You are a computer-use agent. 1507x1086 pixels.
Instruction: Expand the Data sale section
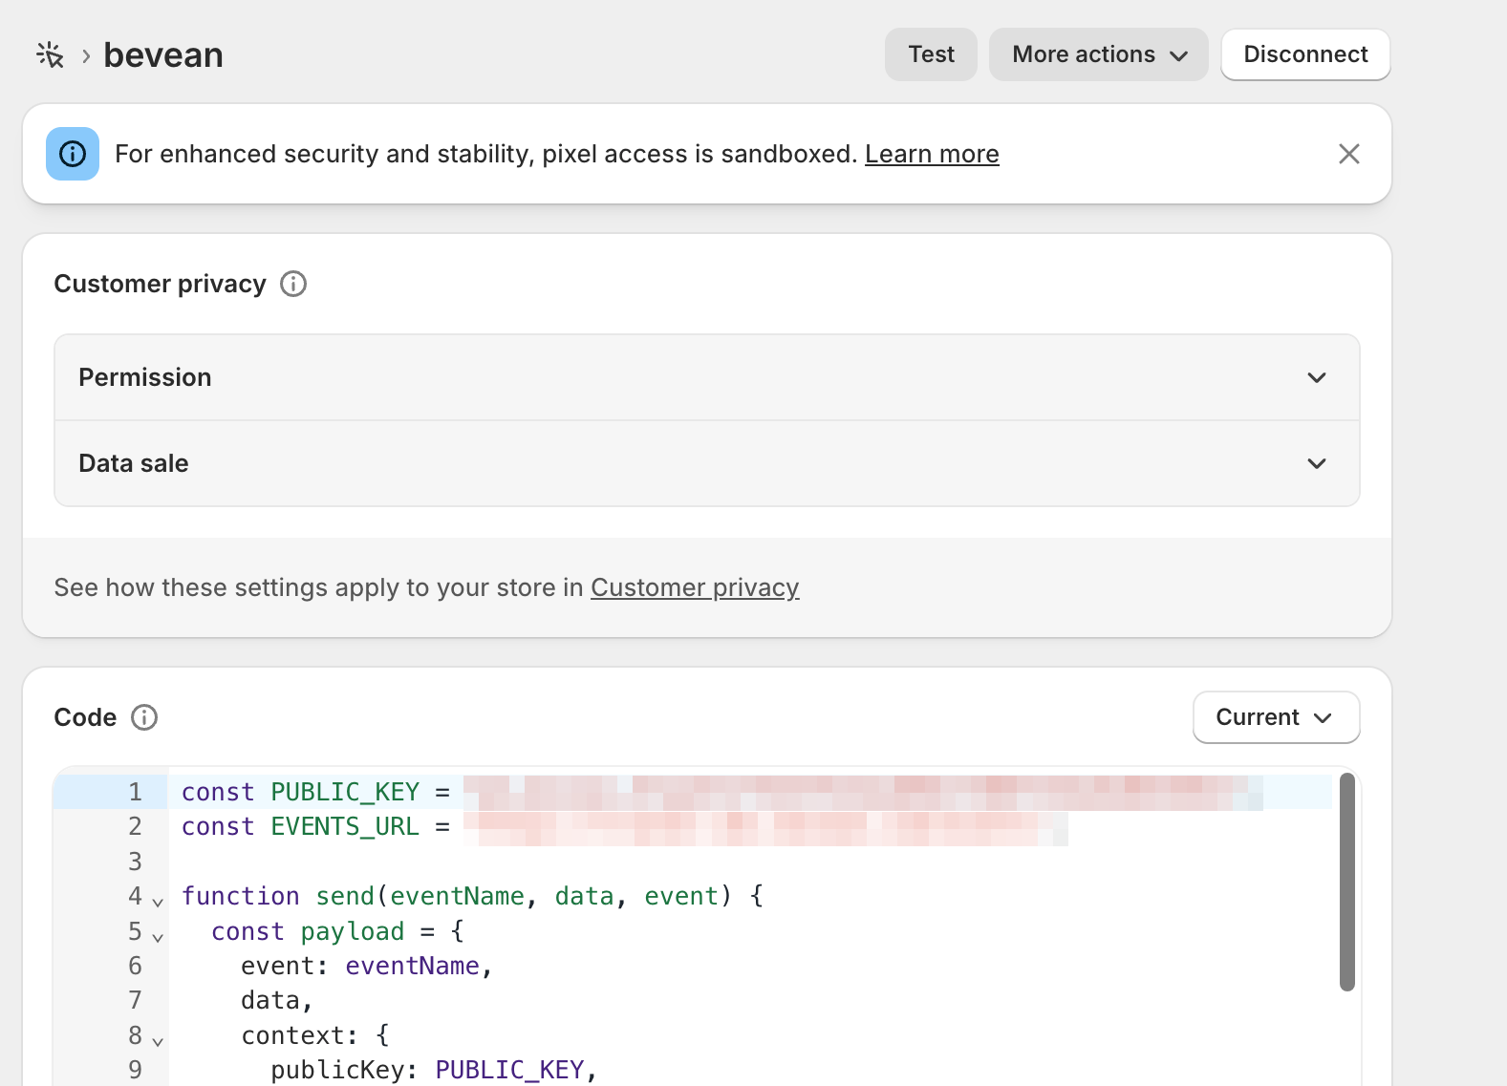707,463
